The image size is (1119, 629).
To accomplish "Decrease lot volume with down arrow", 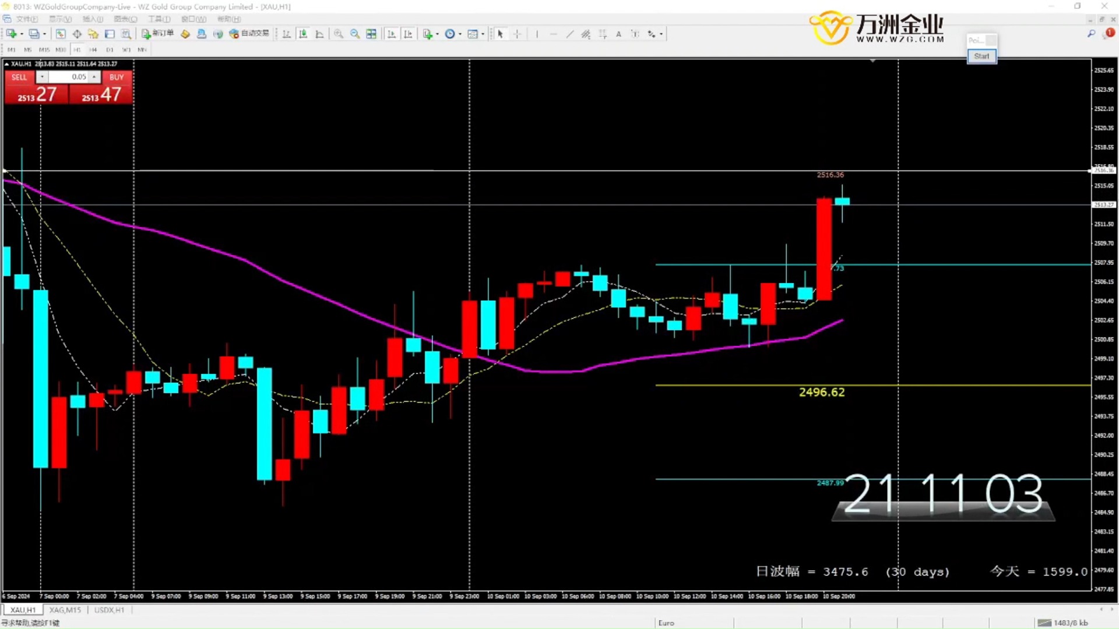I will tap(42, 77).
